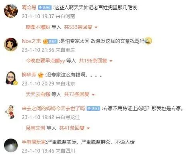The height and width of the screenshot is (157, 188).
Task: Click the gold crown icon beside 柳华芳
Action: point(41,75)
